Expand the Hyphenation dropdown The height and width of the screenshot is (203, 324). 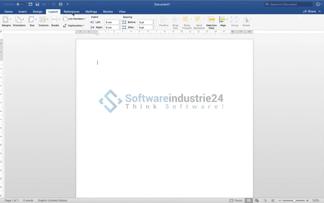pos(74,26)
